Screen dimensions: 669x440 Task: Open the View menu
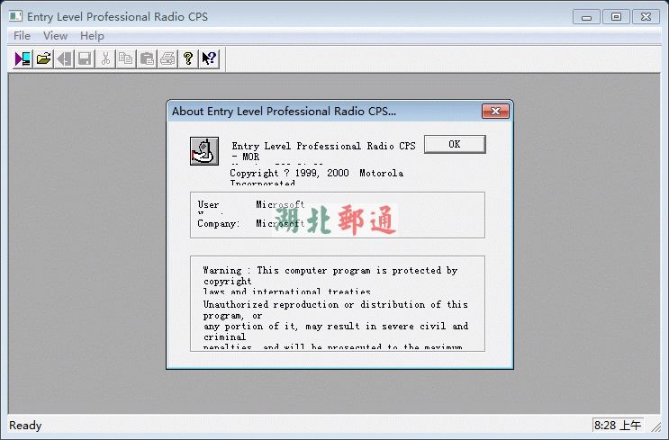(x=55, y=36)
